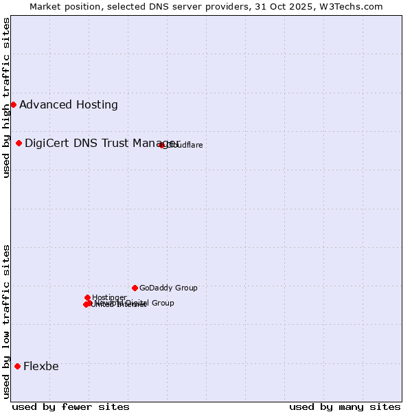Image resolution: width=412 pixels, height=412 pixels.
Task: Click the Advanced Hosting red data point
Action: coord(13,104)
